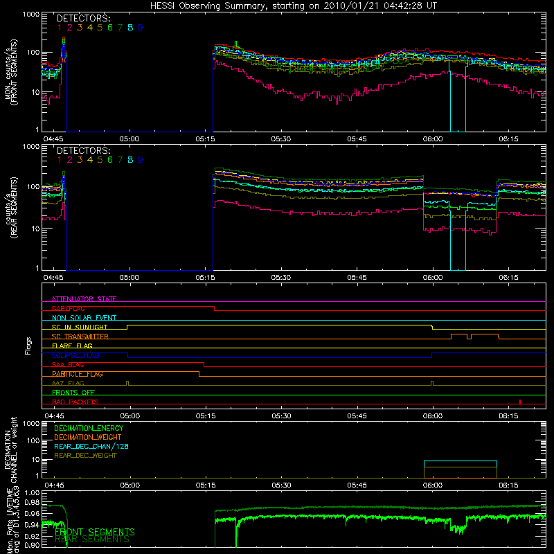
Task: Select detector 9 in rear segments legend
Action: [x=141, y=160]
